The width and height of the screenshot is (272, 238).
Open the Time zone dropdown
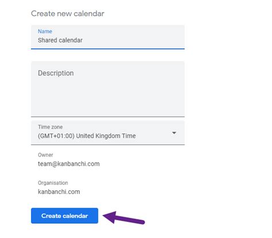[x=108, y=133]
